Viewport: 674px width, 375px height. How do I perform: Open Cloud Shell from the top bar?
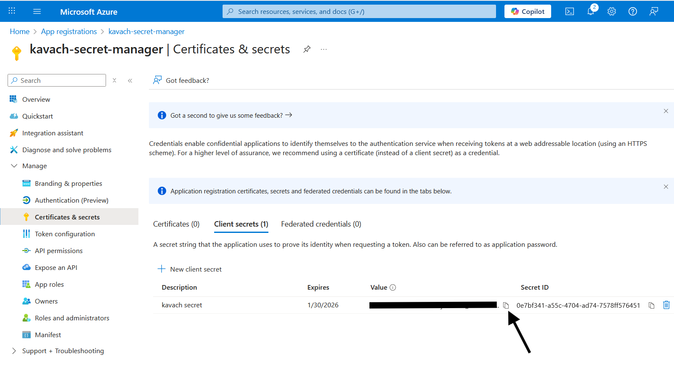click(x=570, y=11)
